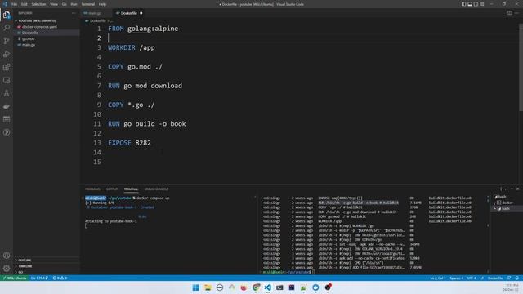Image resolution: width=523 pixels, height=294 pixels.
Task: Click the Ln 2, Col 1 status item
Action: point(437,278)
